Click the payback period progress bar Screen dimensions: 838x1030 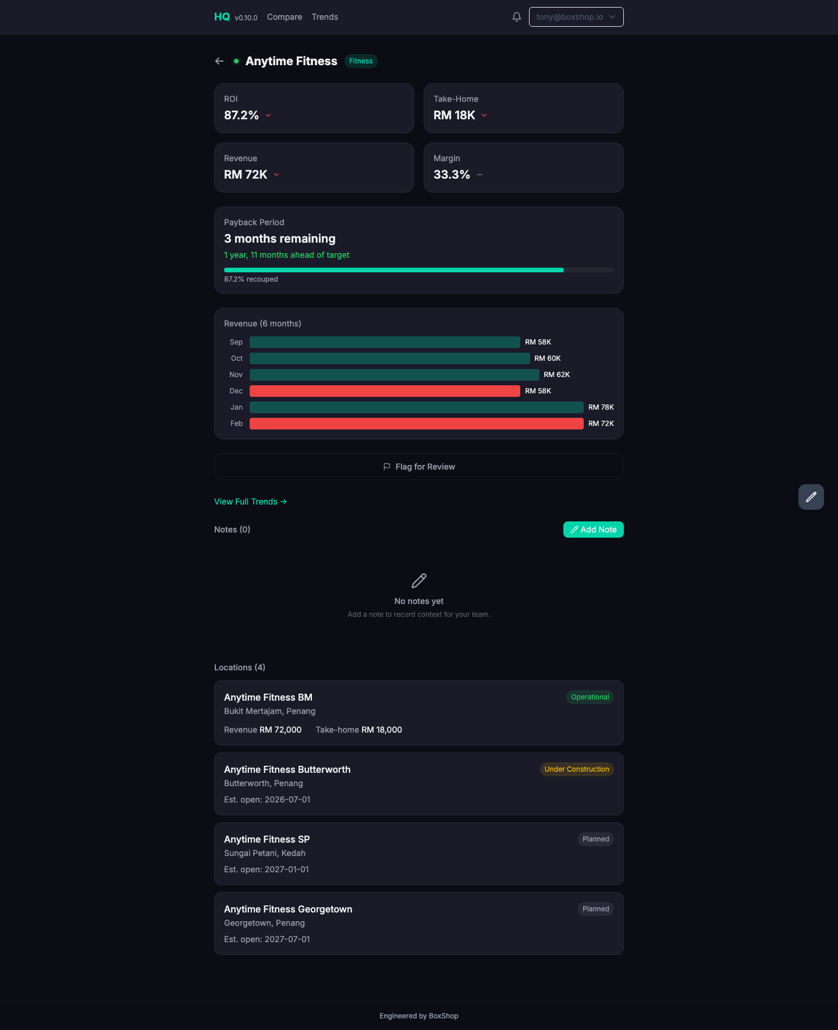pyautogui.click(x=419, y=270)
